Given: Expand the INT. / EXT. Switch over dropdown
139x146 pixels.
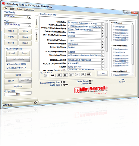Looking at the screenshot, I should [103, 36].
